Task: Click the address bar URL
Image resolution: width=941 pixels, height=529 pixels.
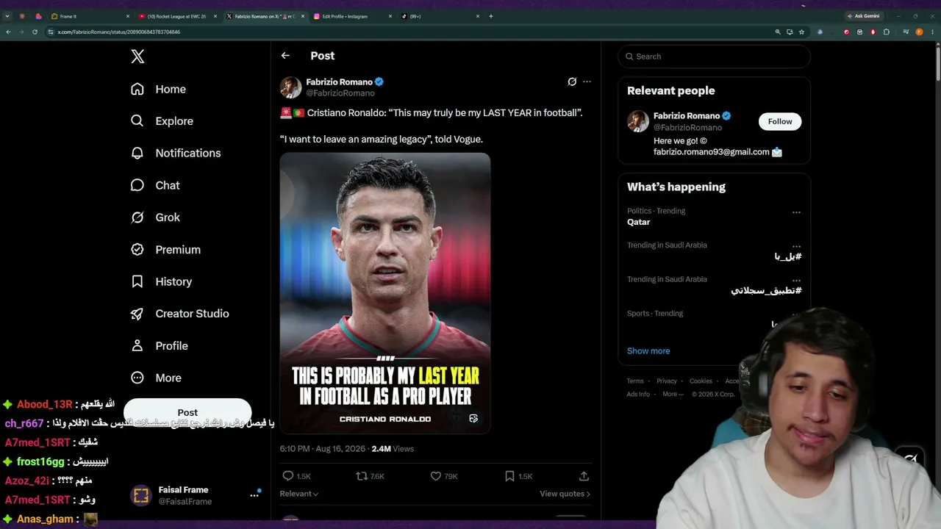Action: 119,32
